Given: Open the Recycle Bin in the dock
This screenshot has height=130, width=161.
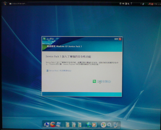Looking at the screenshot, I should 116,125.
